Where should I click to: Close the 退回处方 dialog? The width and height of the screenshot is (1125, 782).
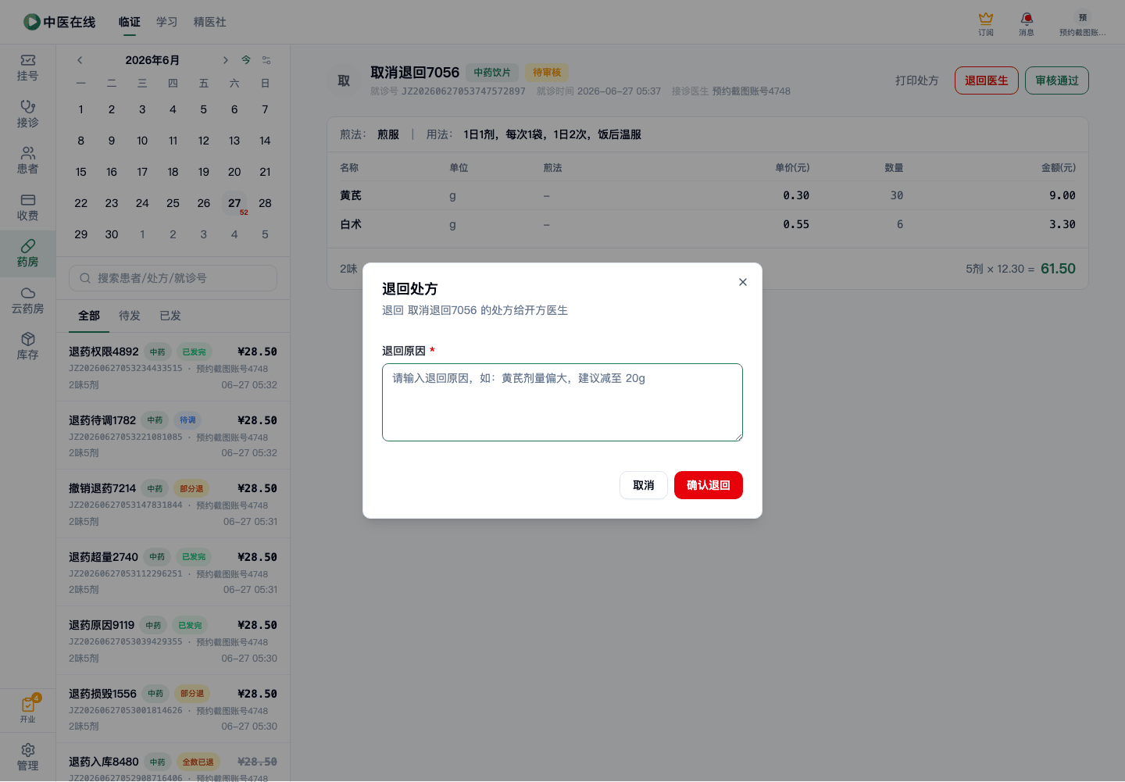[743, 282]
